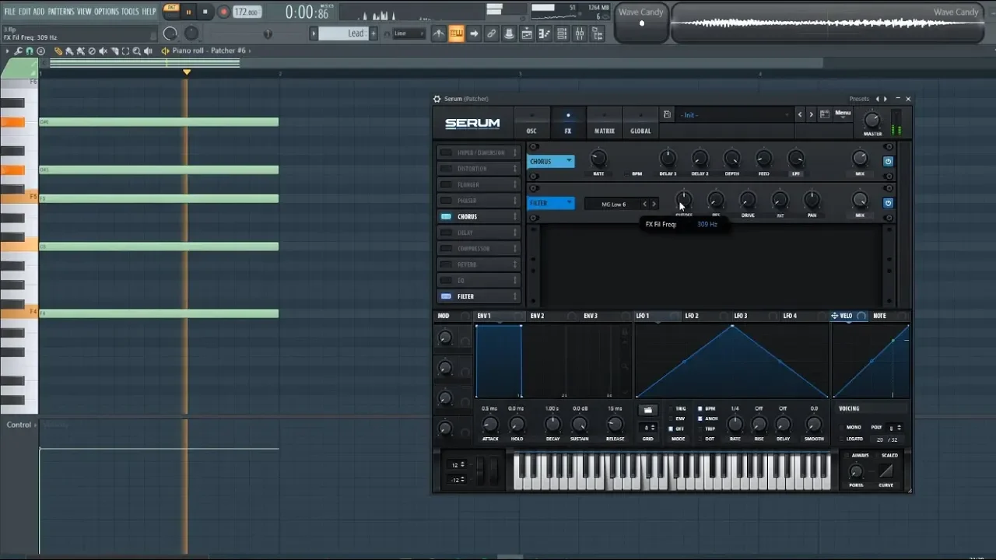Open the Line snap dropdown

click(x=409, y=33)
